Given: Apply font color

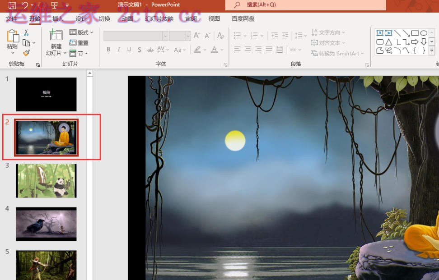Looking at the screenshot, I should 215,50.
